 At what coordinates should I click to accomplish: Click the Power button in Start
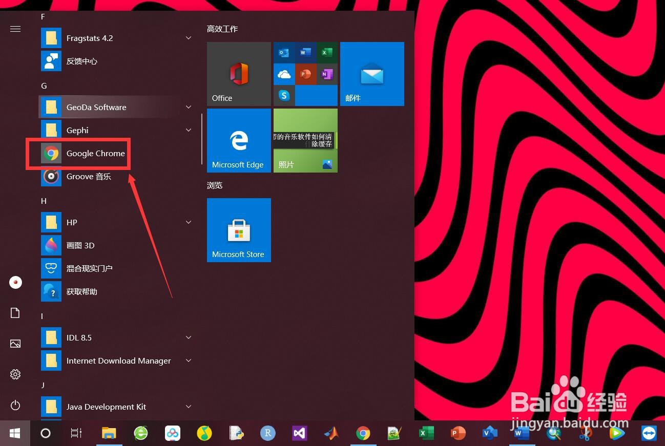tap(15, 405)
